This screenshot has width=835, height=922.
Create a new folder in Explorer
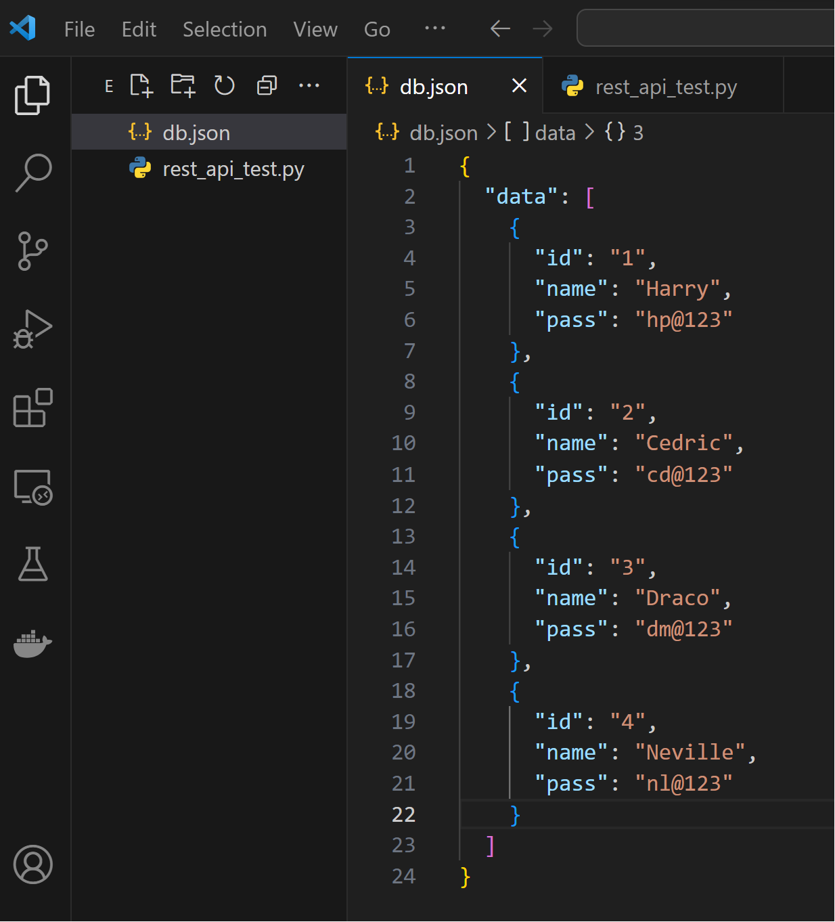pyautogui.click(x=183, y=85)
